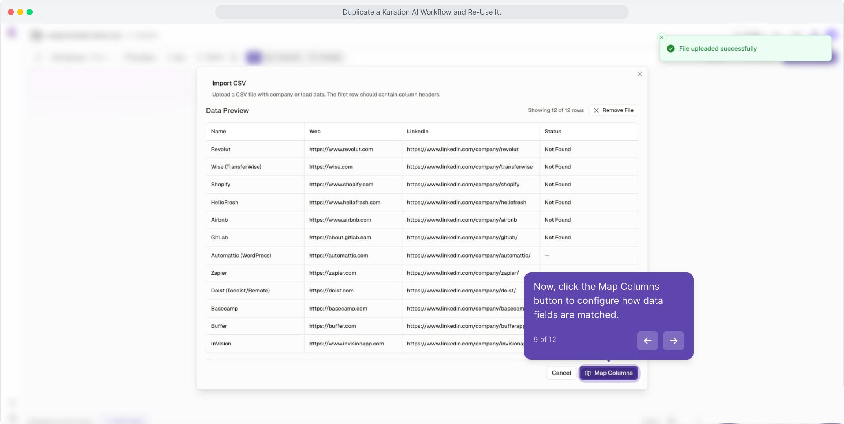Screen dimensions: 844x424
Task: Select the InVision name cell
Action: tap(255, 344)
